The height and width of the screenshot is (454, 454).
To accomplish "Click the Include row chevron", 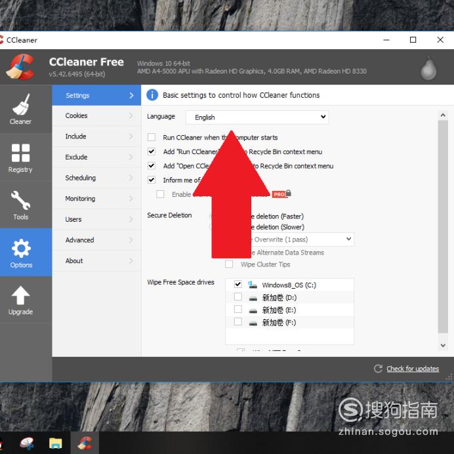I will tap(131, 136).
